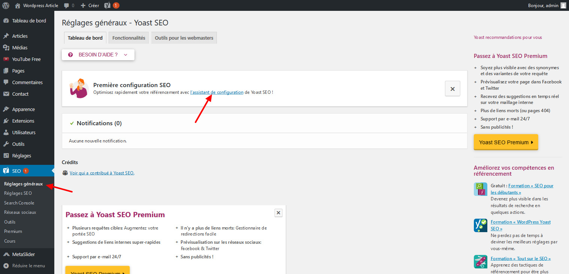Open Apparence menu in sidebar

(27, 109)
